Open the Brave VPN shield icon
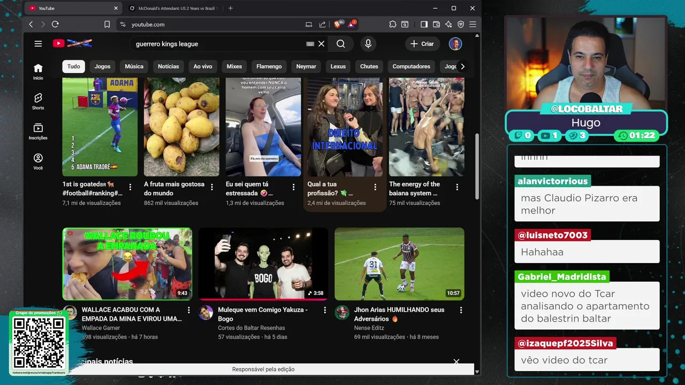Image resolution: width=685 pixels, height=385 pixels. click(461, 24)
